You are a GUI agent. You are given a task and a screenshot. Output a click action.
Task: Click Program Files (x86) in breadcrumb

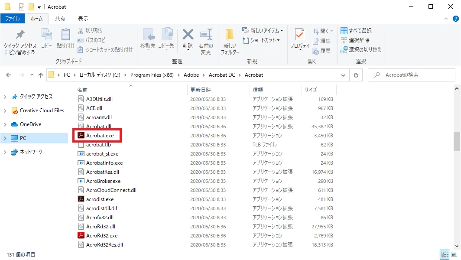click(152, 75)
